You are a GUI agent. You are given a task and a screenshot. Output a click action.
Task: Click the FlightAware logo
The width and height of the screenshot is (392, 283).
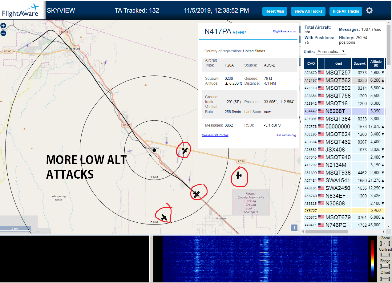(x=23, y=10)
